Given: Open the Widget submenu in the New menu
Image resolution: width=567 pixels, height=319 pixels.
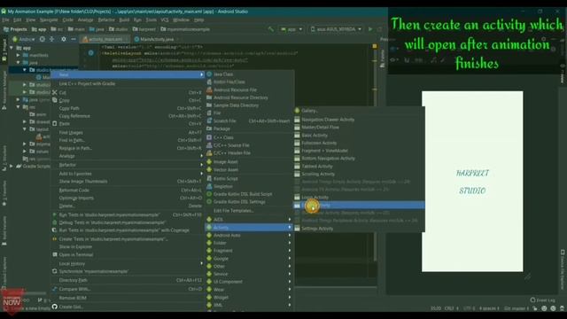Looking at the screenshot, I should coord(249,298).
